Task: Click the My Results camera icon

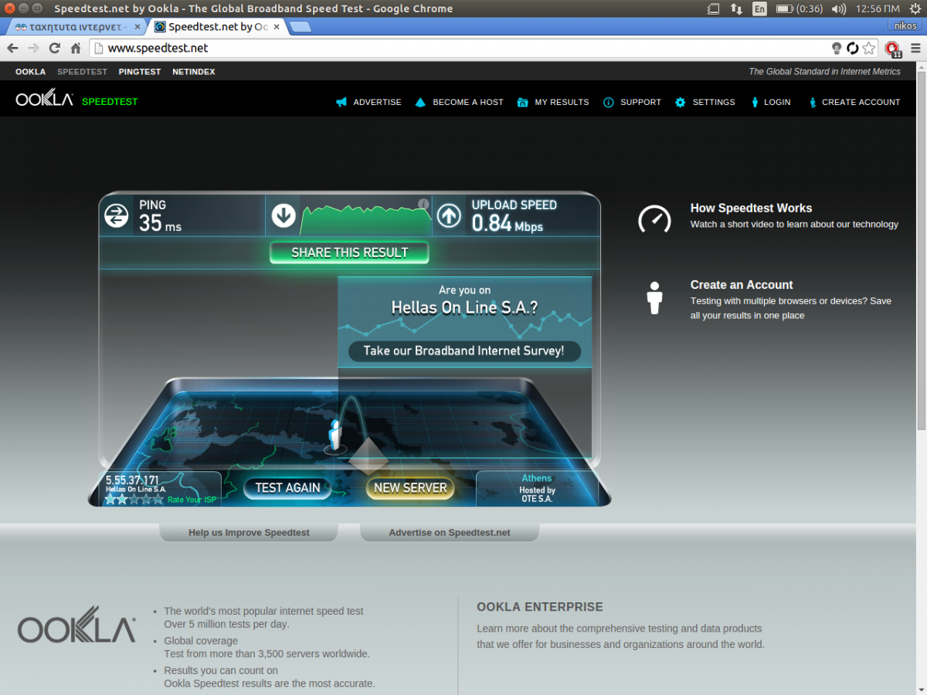Action: click(x=523, y=102)
